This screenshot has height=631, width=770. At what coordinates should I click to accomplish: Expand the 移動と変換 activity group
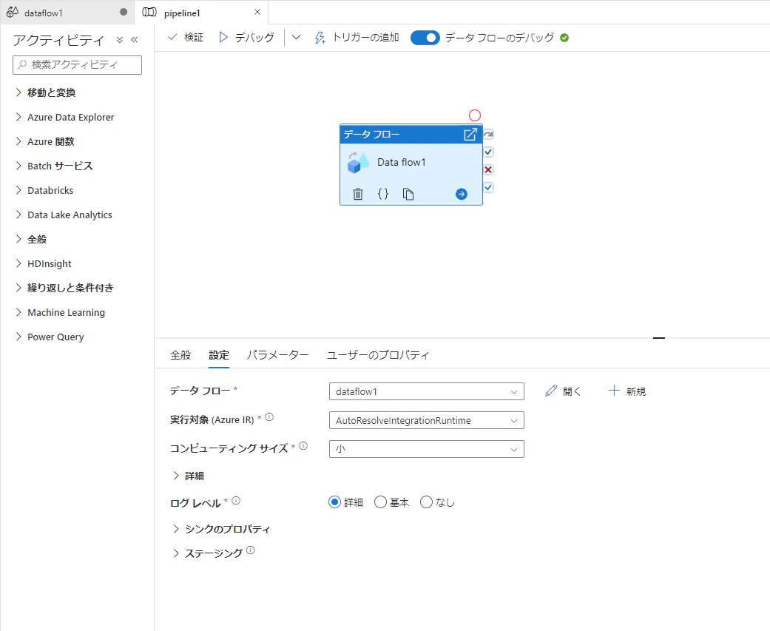click(x=46, y=92)
